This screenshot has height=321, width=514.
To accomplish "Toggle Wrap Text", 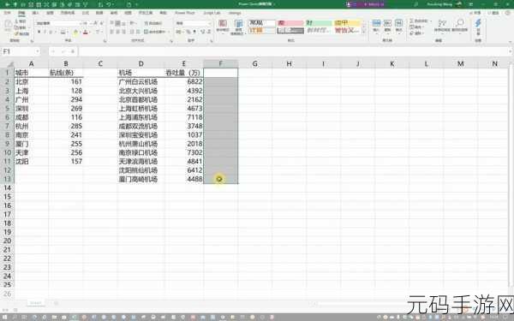I will pyautogui.click(x=153, y=23).
